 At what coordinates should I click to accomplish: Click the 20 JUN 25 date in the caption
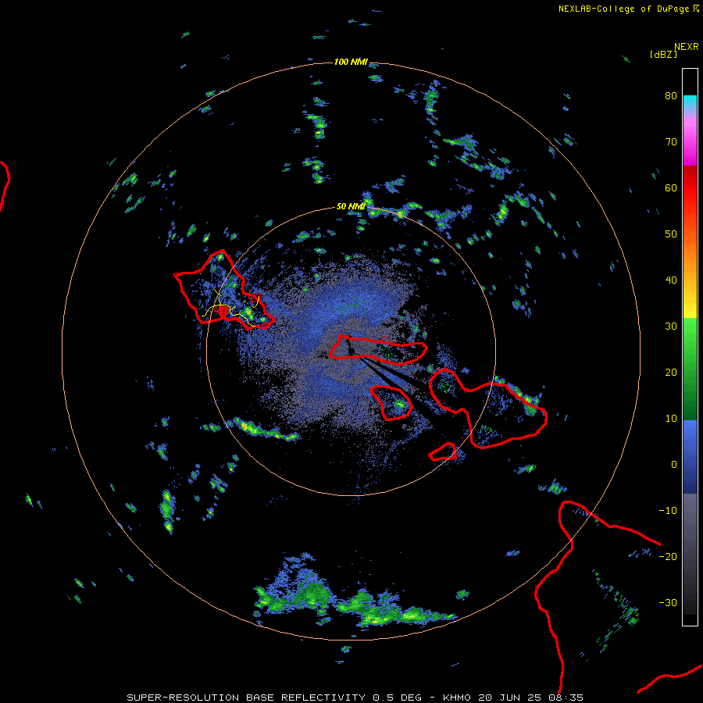click(x=512, y=698)
